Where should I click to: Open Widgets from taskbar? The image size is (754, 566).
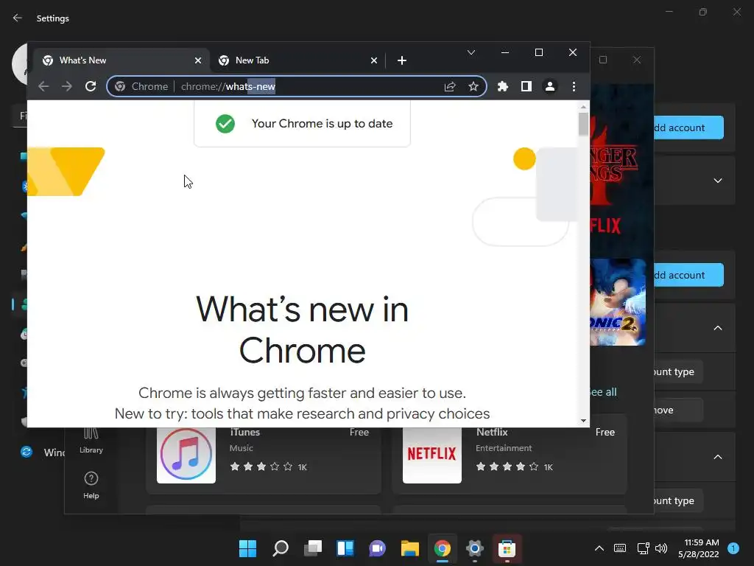point(345,548)
